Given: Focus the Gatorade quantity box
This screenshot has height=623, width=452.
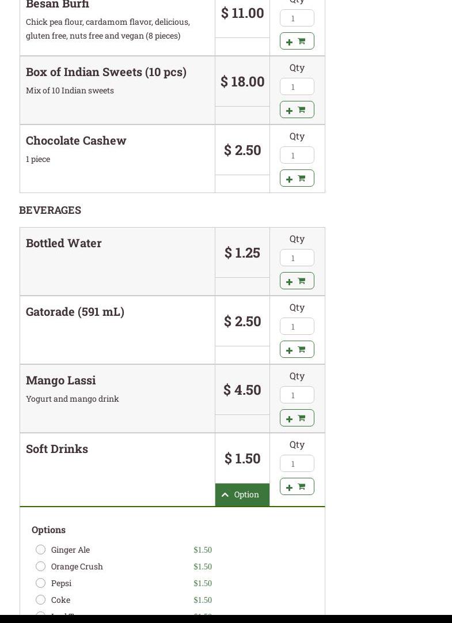Looking at the screenshot, I should [297, 327].
